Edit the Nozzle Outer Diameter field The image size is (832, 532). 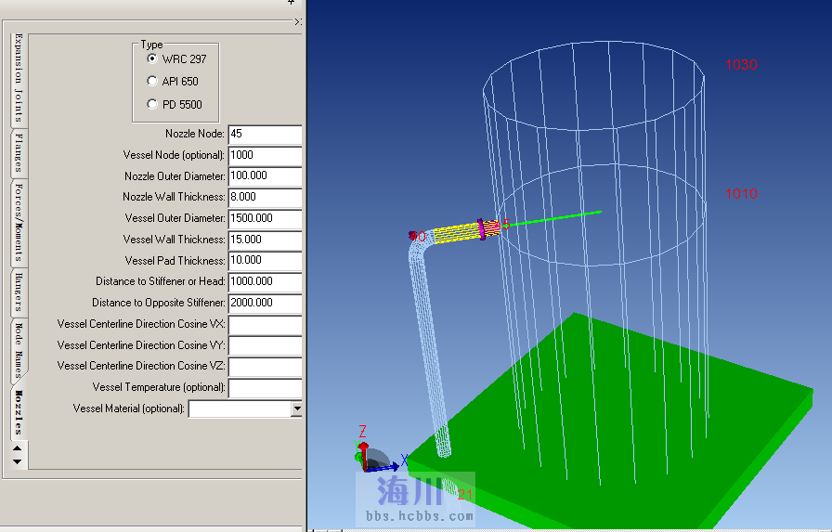point(265,176)
